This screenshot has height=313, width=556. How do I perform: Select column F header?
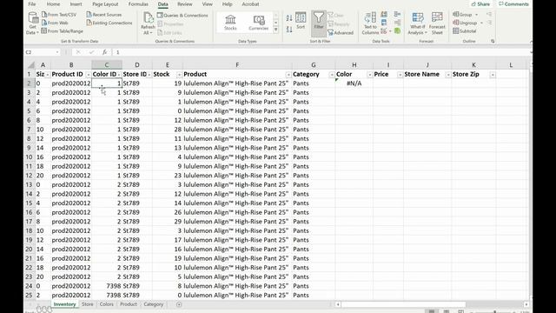click(237, 65)
